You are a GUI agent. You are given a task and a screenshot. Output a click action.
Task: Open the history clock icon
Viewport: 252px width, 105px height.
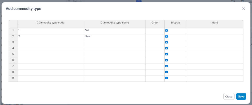pyautogui.click(x=233, y=1)
